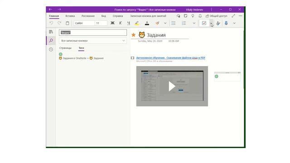
Task: Click the page date Sunday, May 24
Action: (x=150, y=41)
